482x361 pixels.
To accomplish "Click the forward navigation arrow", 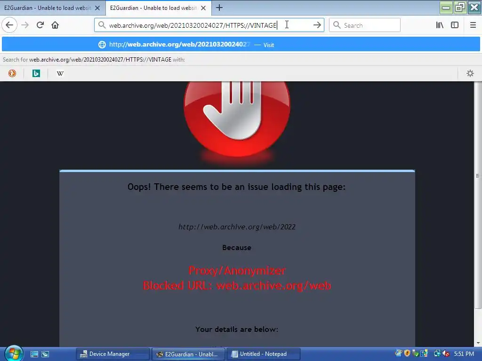I will point(25,25).
